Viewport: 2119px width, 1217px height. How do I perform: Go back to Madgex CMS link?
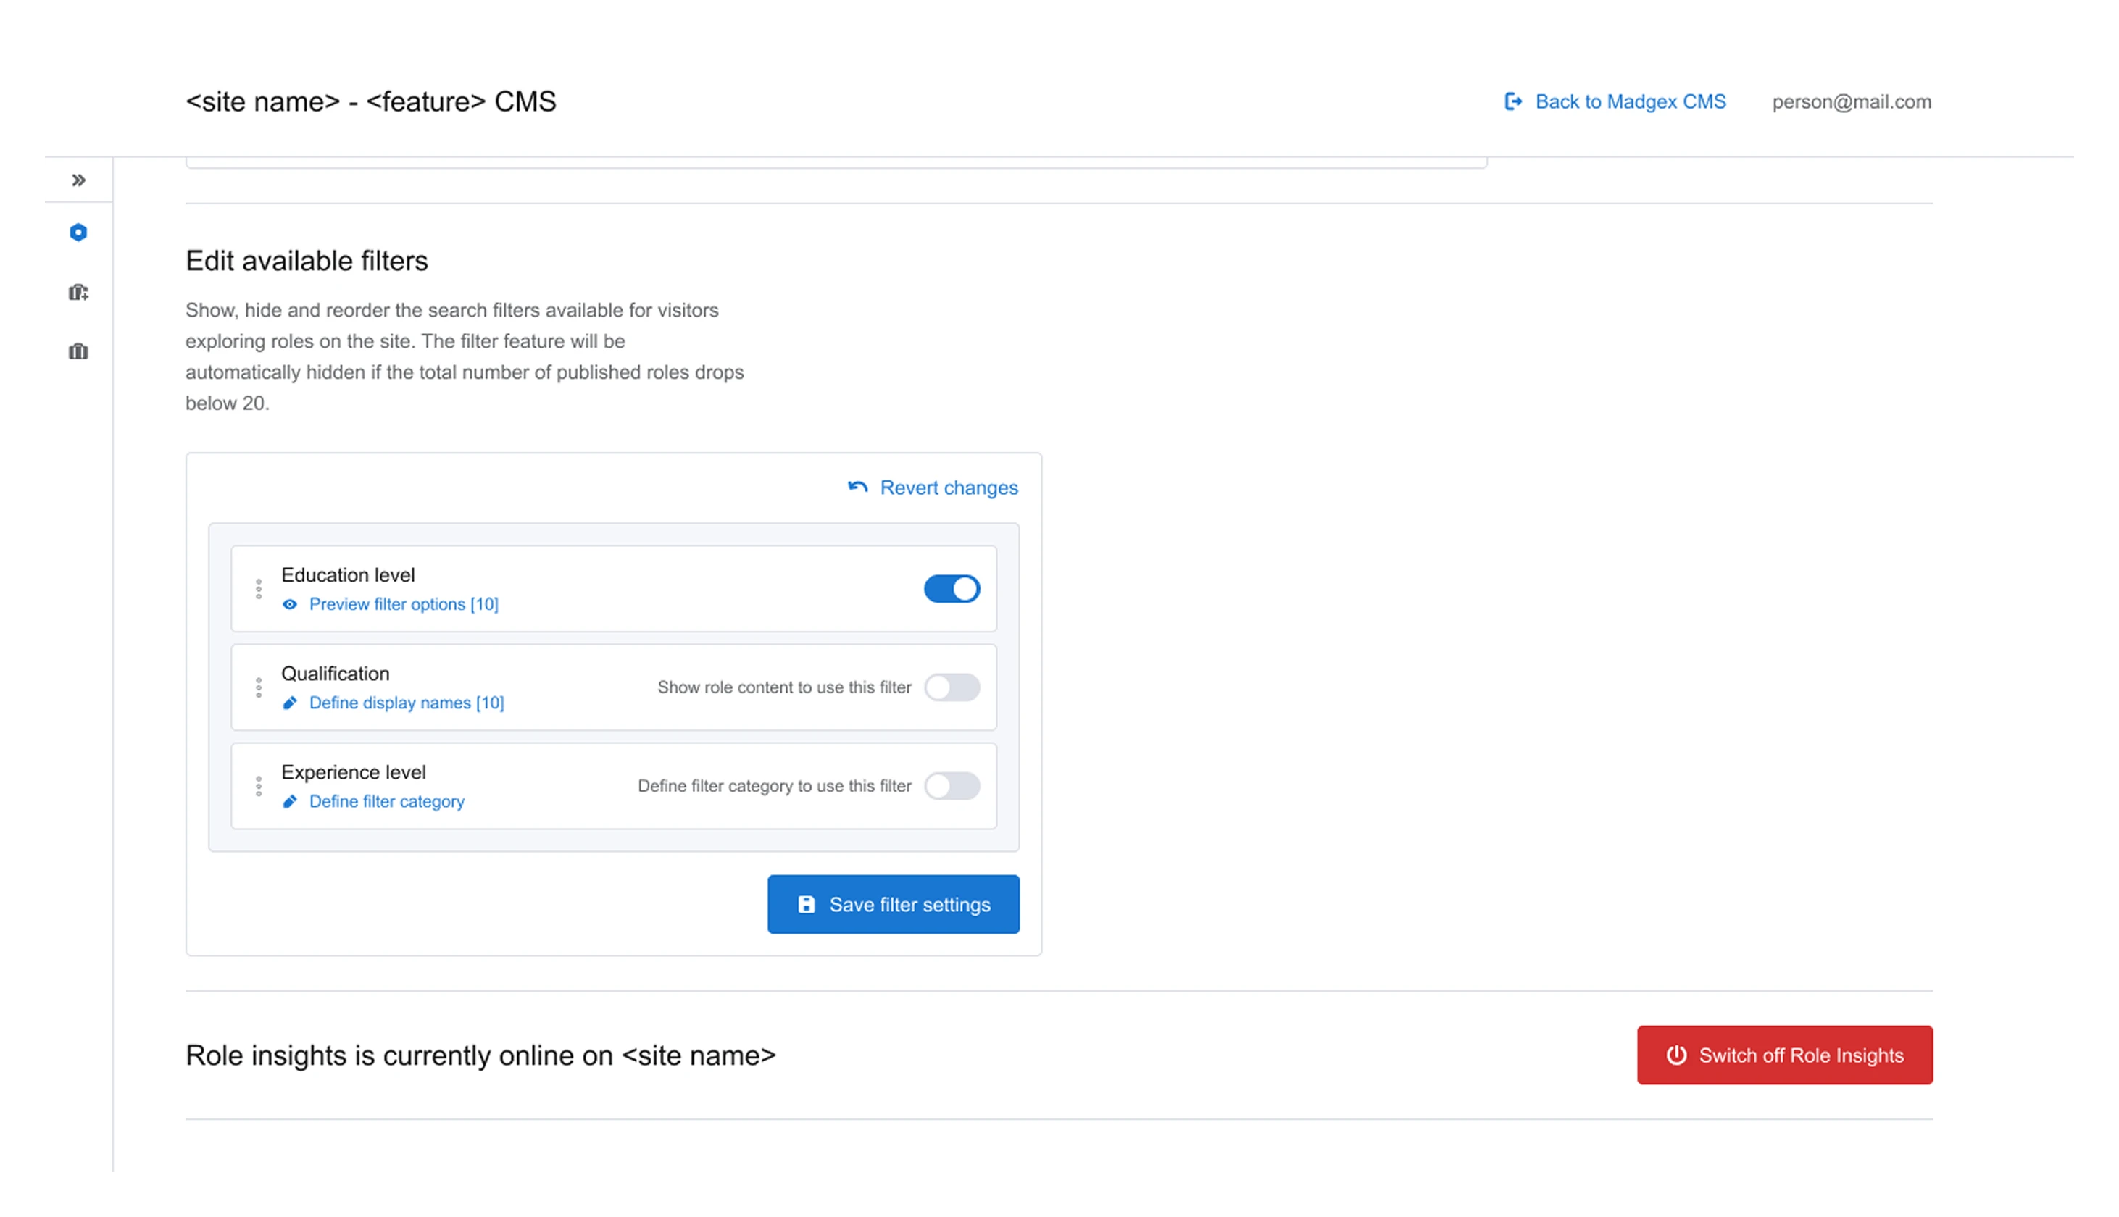1630,102
